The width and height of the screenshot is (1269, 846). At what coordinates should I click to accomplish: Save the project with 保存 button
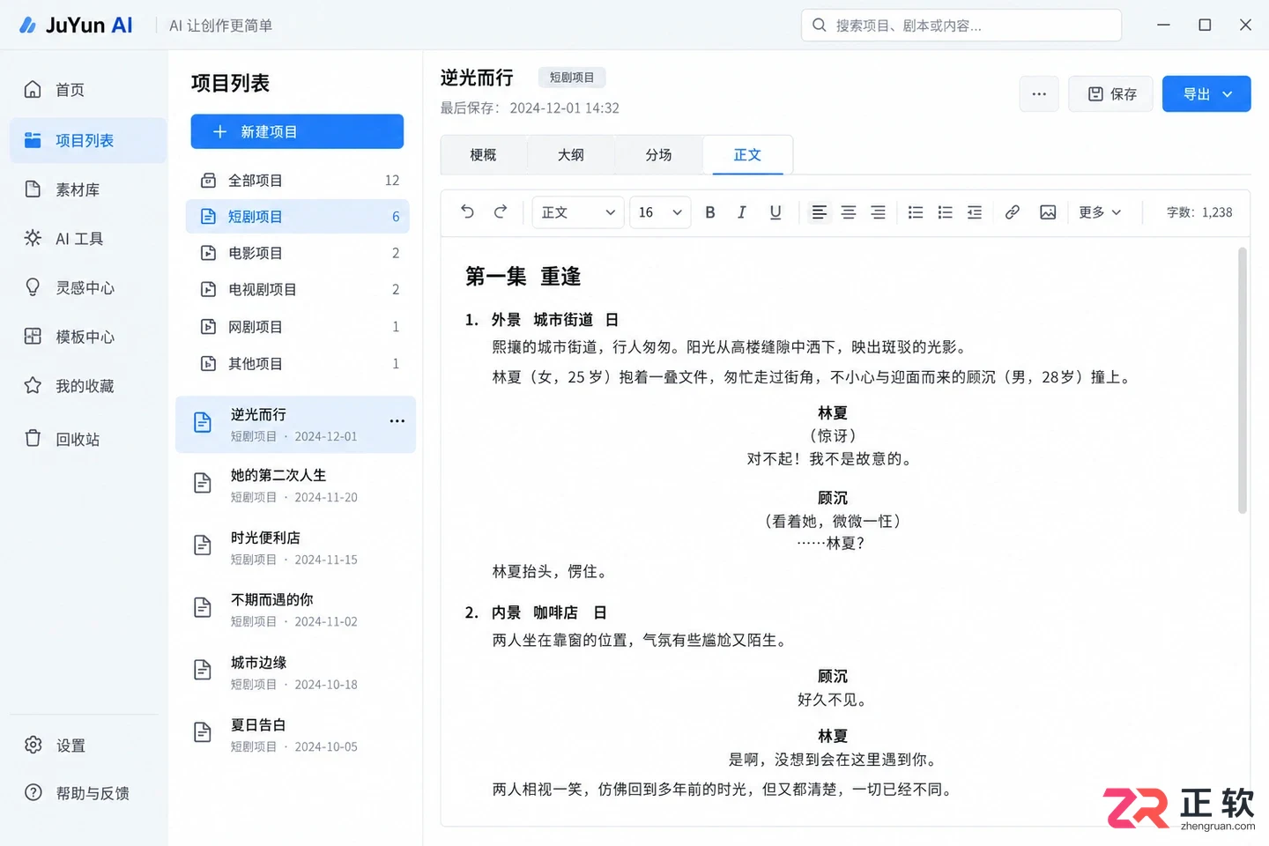pyautogui.click(x=1111, y=94)
